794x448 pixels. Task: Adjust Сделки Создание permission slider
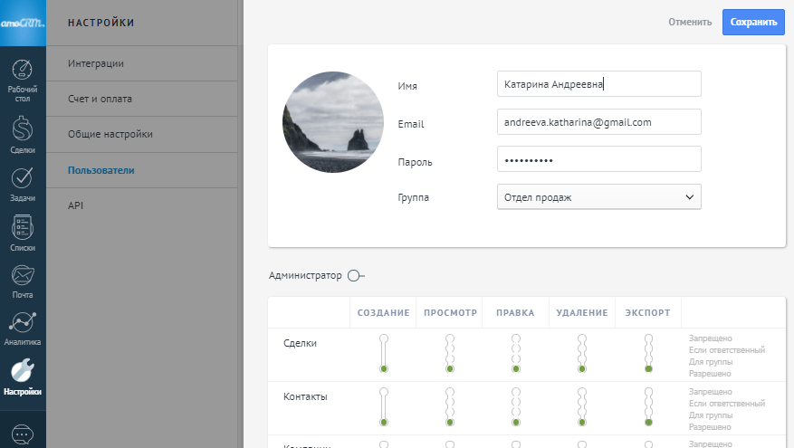pyautogui.click(x=384, y=353)
